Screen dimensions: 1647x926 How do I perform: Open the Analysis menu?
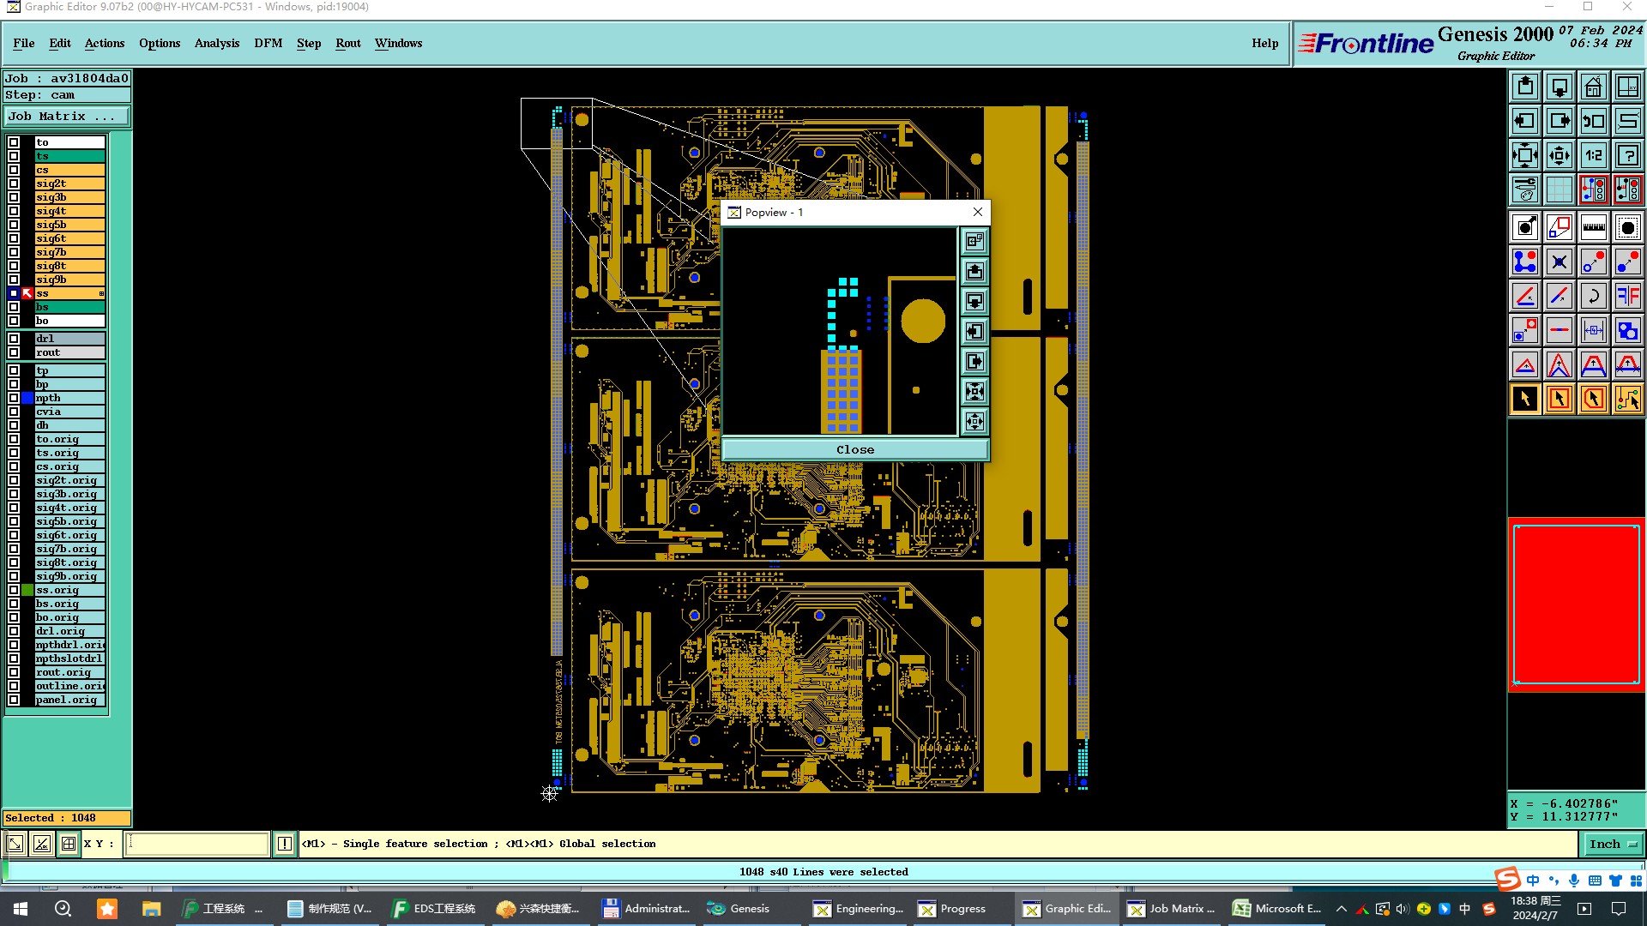point(216,43)
